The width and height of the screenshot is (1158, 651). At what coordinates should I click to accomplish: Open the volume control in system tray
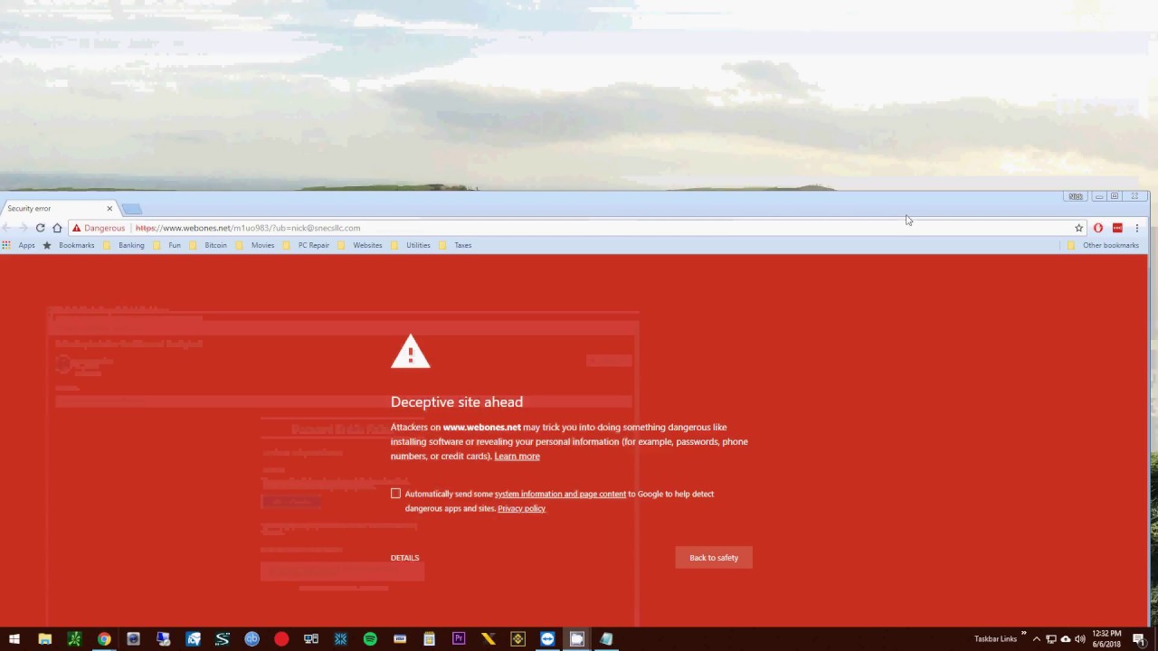(1079, 639)
